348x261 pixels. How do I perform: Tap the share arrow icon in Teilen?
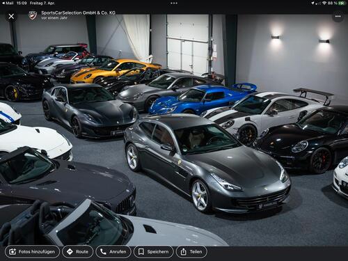tap(183, 252)
